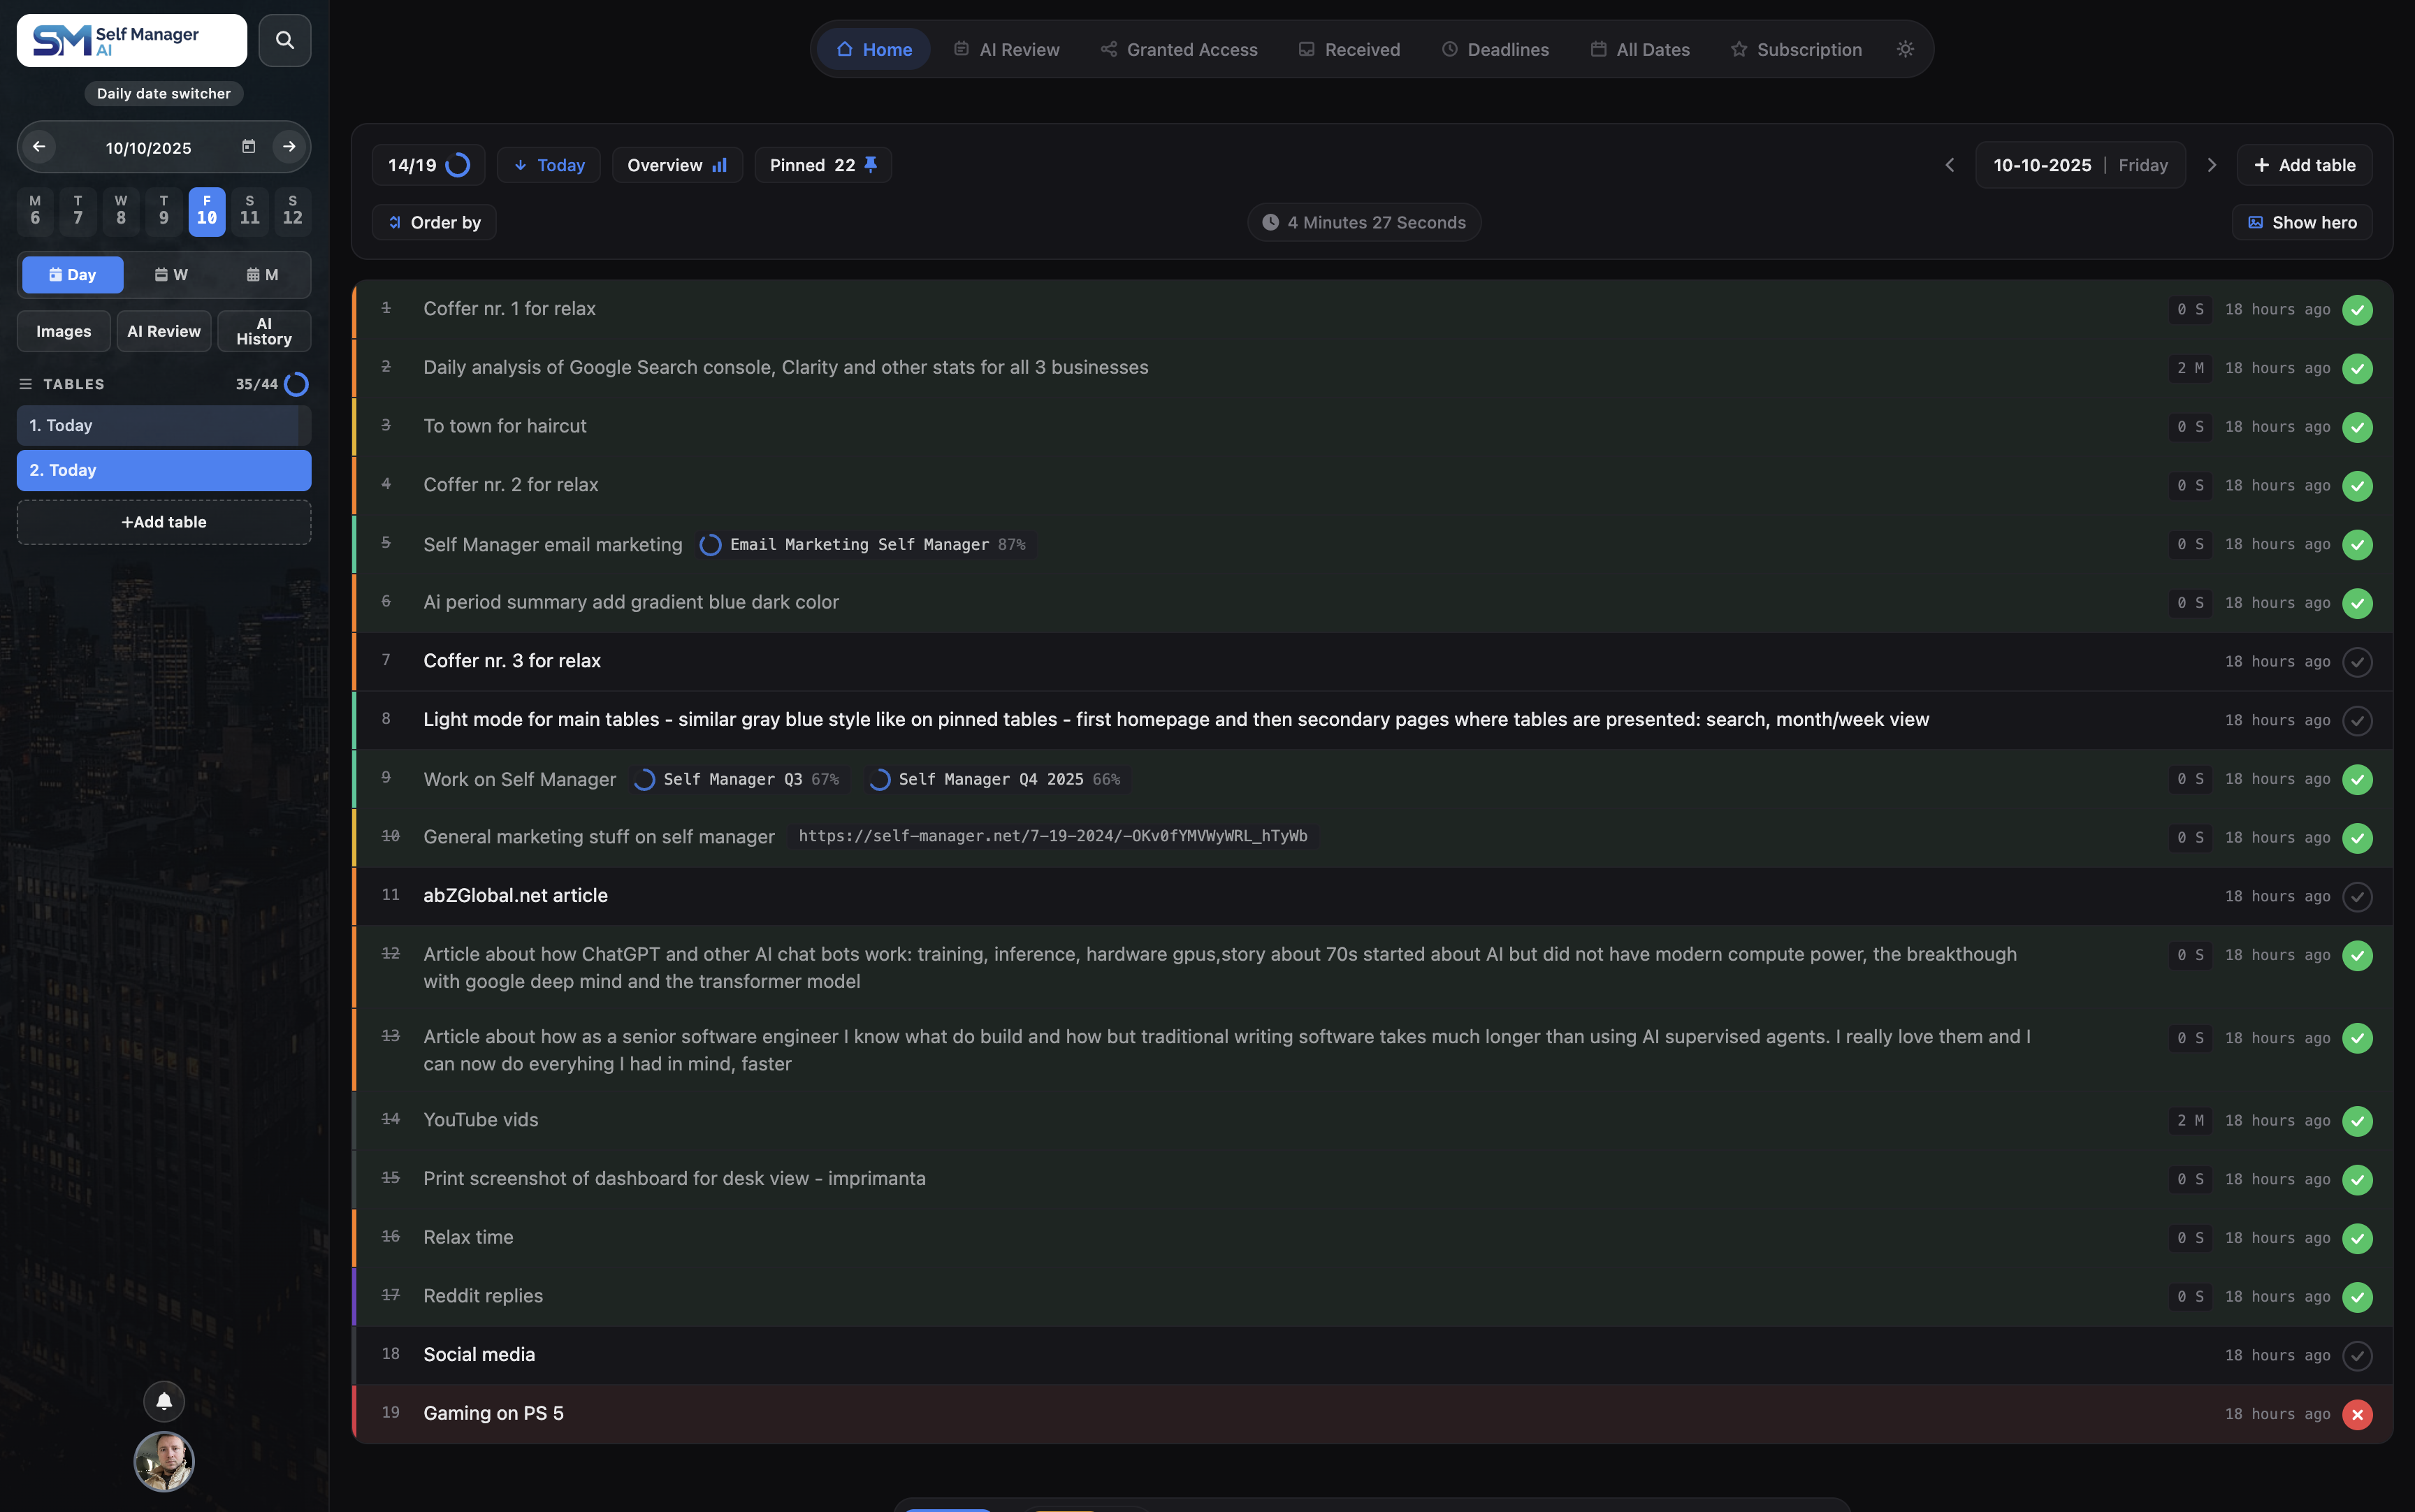Viewport: 2415px width, 1512px height.
Task: Open the Order by dropdown
Action: [435, 222]
